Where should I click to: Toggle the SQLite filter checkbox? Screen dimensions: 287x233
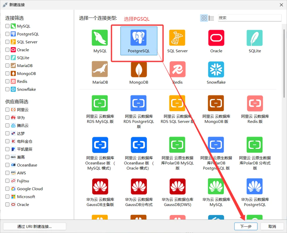click(7, 57)
